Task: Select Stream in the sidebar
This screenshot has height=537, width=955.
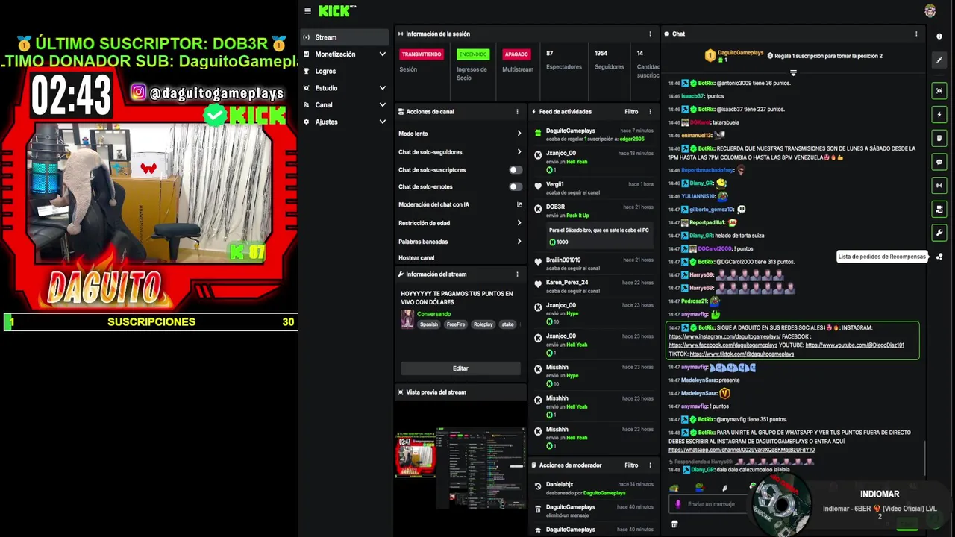Action: pos(344,37)
